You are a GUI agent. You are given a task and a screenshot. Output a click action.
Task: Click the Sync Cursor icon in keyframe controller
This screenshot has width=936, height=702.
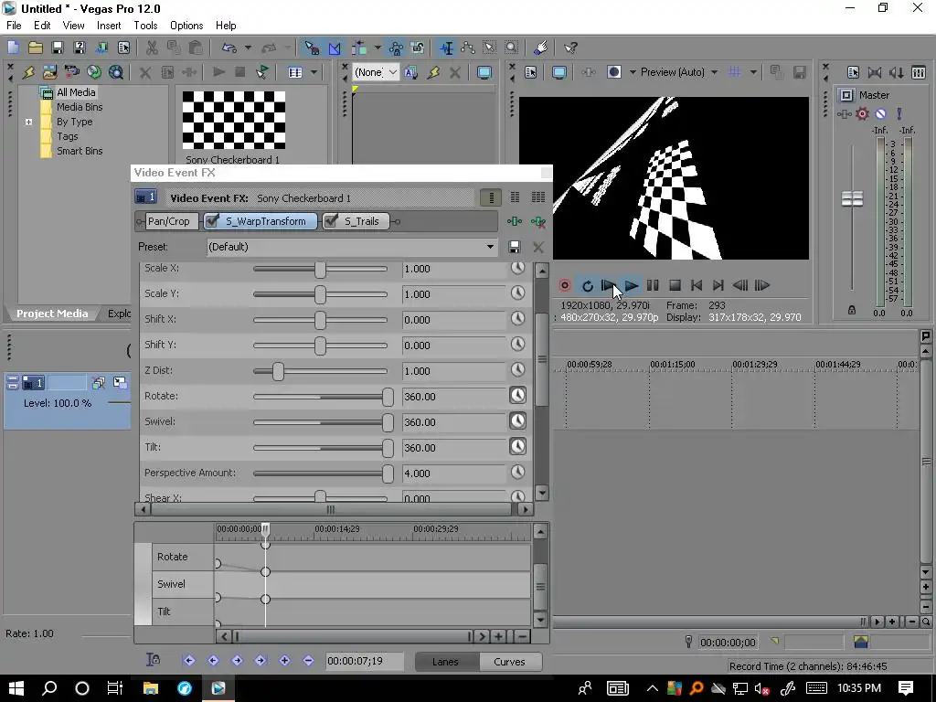153,660
